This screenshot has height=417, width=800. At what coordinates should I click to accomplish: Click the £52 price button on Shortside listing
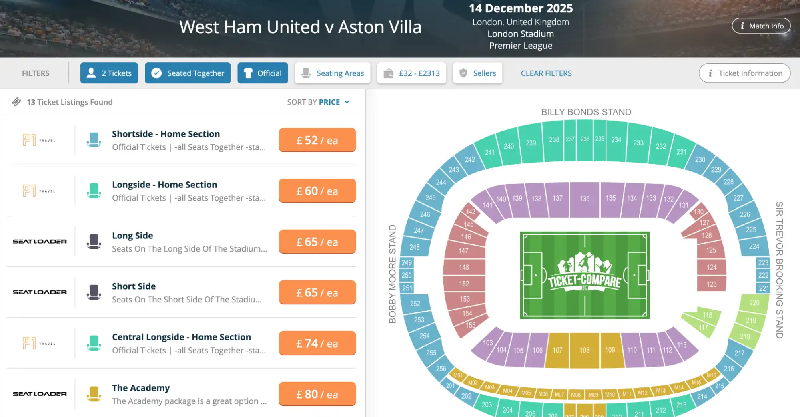pyautogui.click(x=317, y=140)
